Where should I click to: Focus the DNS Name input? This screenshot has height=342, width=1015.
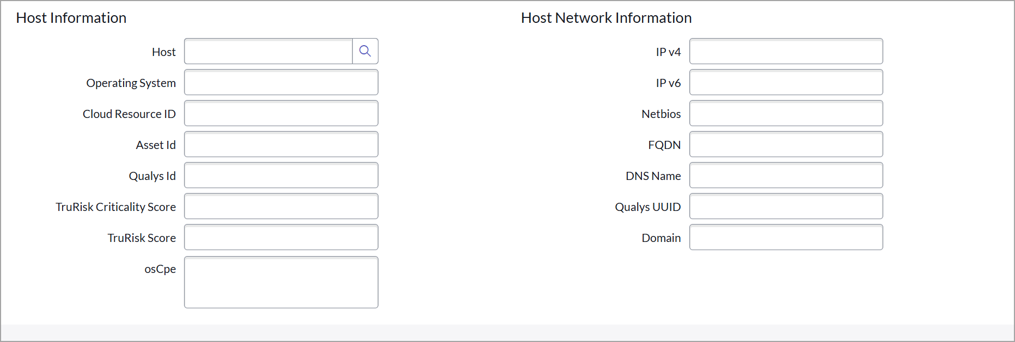pyautogui.click(x=786, y=175)
